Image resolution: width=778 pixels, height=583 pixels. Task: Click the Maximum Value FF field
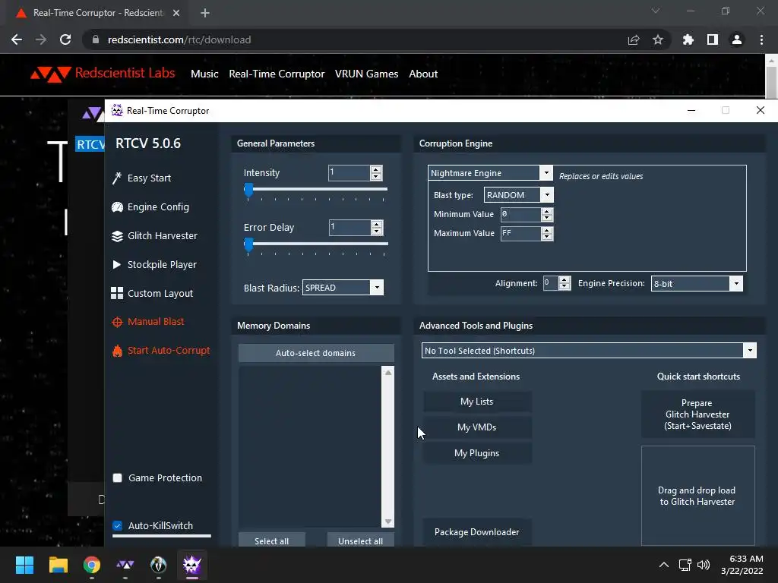click(520, 234)
